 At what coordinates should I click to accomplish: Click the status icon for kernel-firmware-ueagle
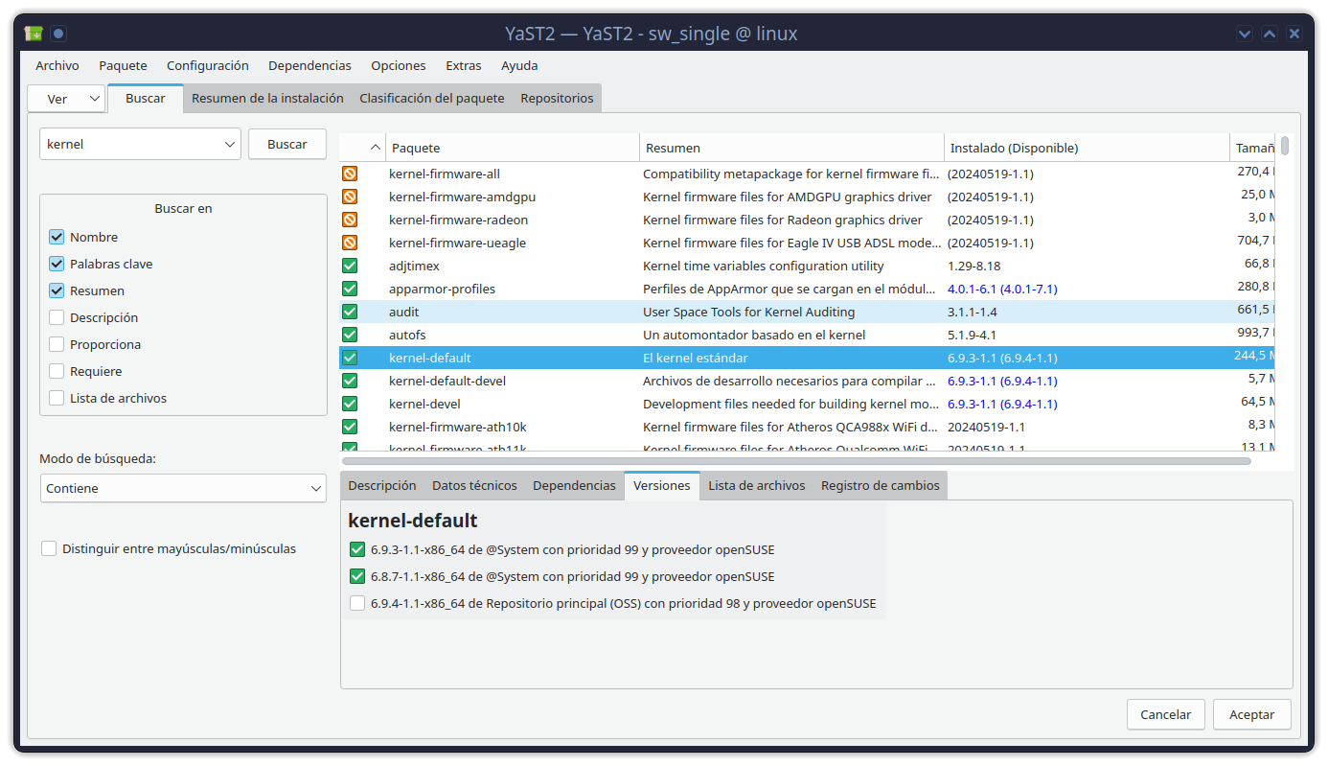[x=350, y=243]
